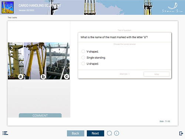
Task: Click the Attempts: 1 text
Action: pyautogui.click(x=124, y=74)
